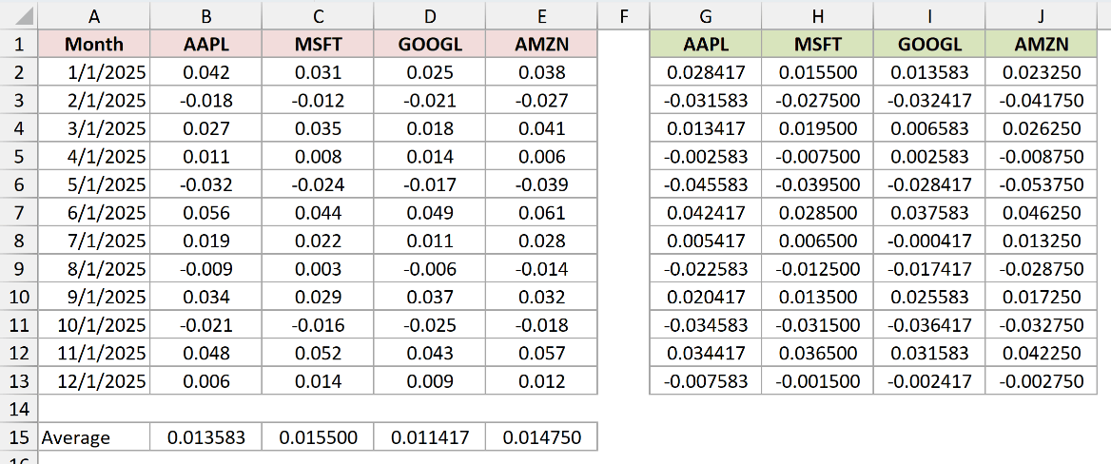Select cell containing -0.031583
1111x464 pixels.
[x=706, y=101]
